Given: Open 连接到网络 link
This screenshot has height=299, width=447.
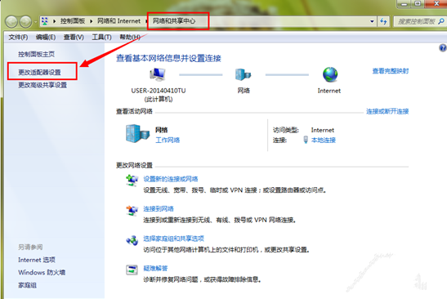Looking at the screenshot, I should [159, 209].
